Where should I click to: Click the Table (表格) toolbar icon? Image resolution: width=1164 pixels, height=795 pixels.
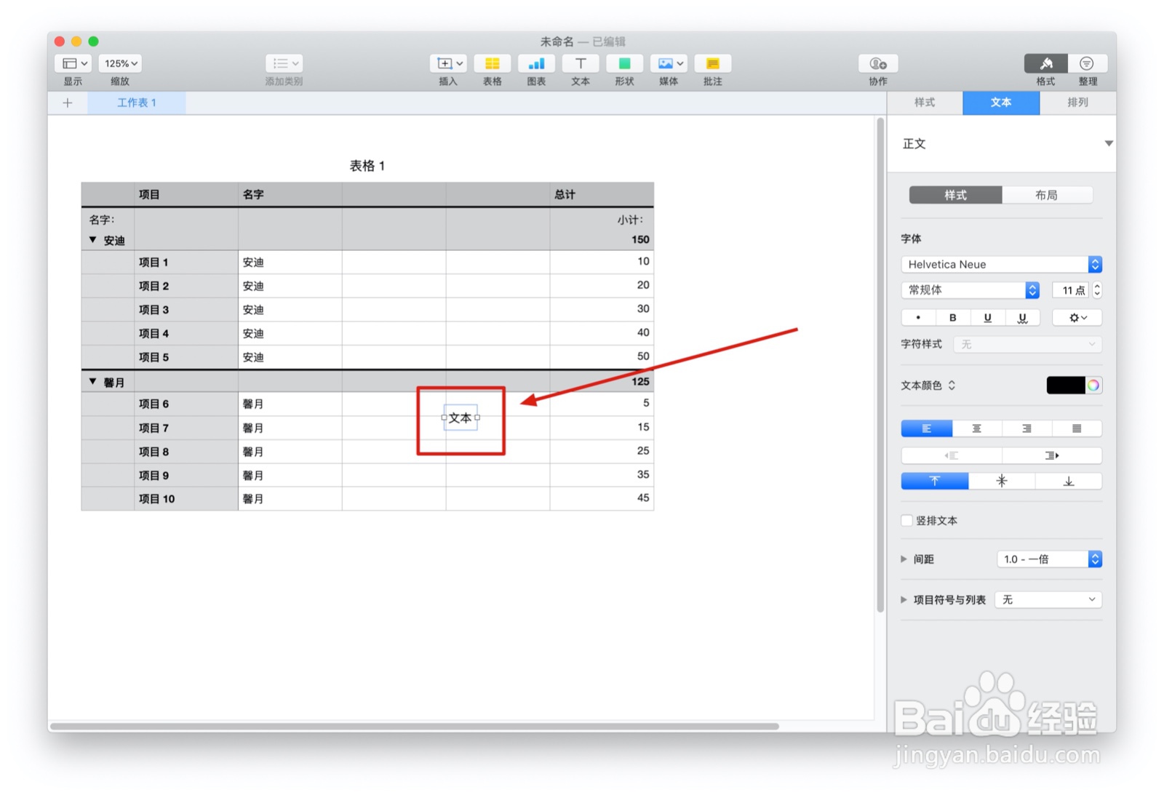pos(493,63)
